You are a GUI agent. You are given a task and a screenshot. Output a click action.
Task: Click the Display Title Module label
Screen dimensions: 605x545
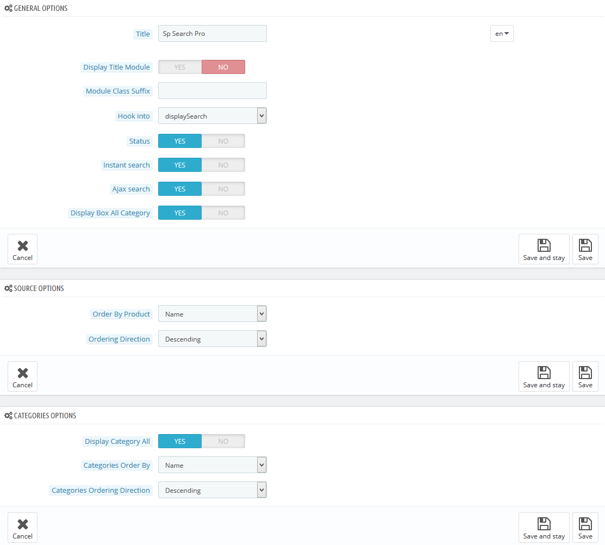(x=116, y=67)
